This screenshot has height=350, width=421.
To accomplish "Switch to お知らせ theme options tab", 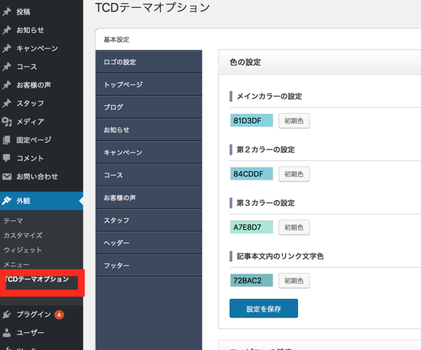I will 149,130.
